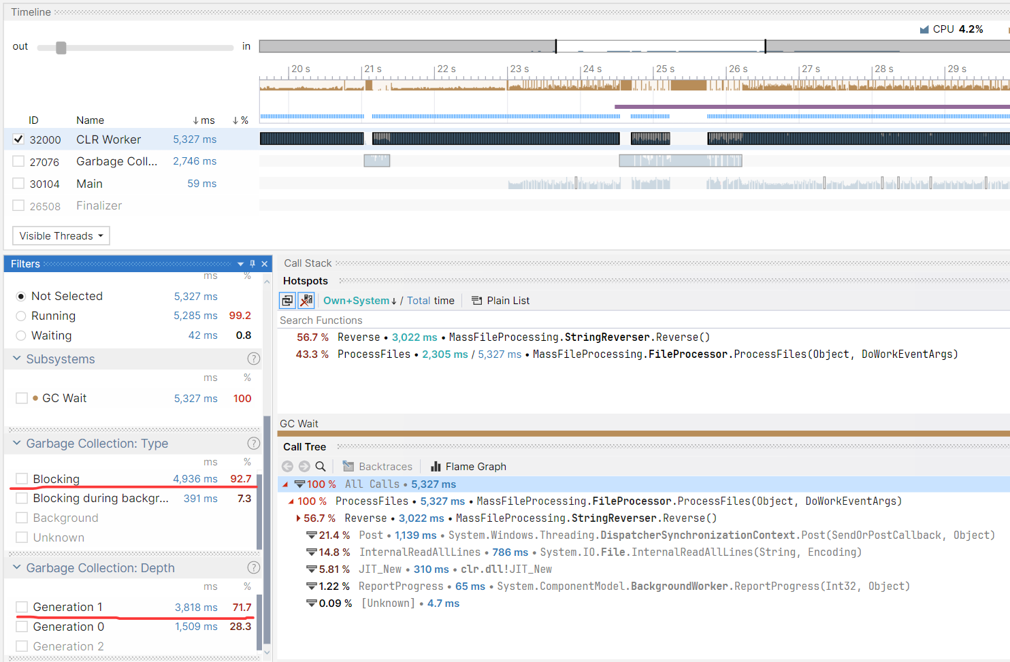Screen dimensions: 1010x662
Task: Switch Hotspots view to Plain List
Action: click(500, 301)
